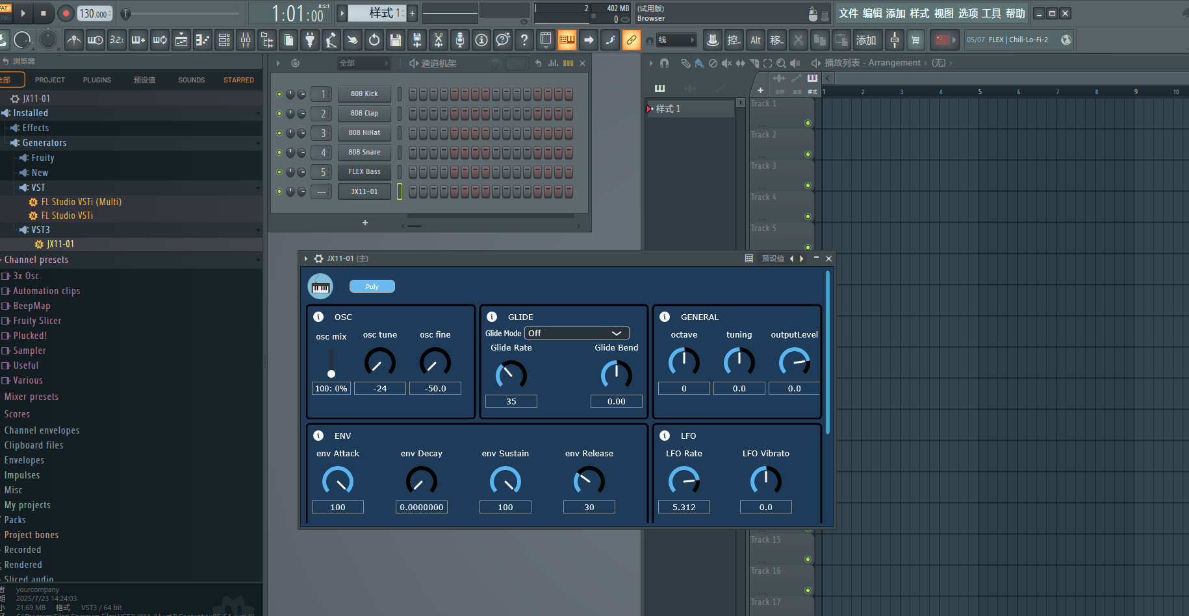Screen dimensions: 1189x616
Task: Start playback with the Play button
Action: click(x=23, y=13)
